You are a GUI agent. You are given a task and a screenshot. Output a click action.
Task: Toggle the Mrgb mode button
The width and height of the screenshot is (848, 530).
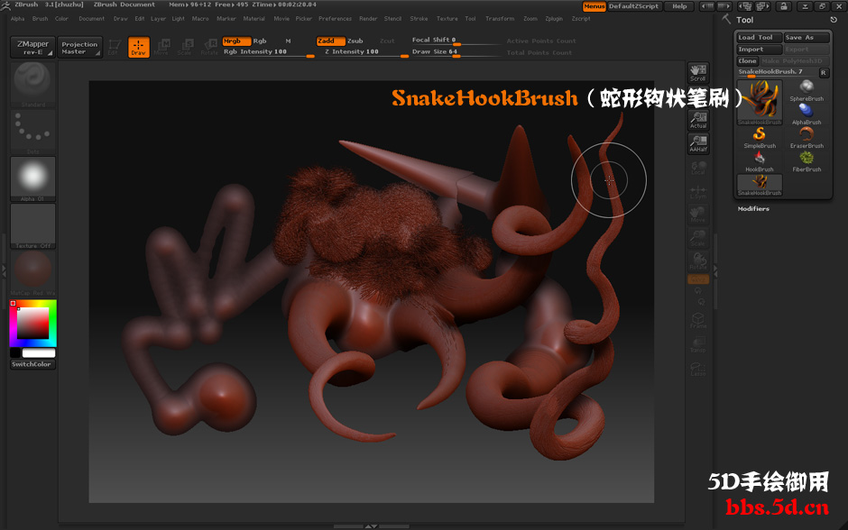tap(236, 41)
